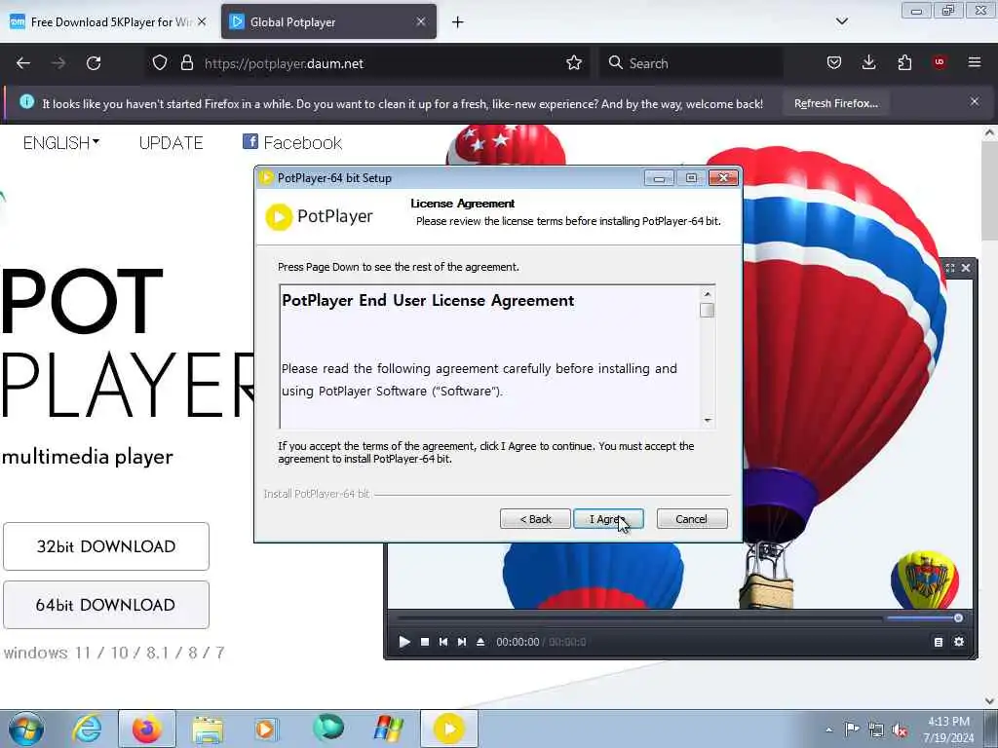
Task: Dismiss the Firefox notification bar
Action: click(x=975, y=101)
